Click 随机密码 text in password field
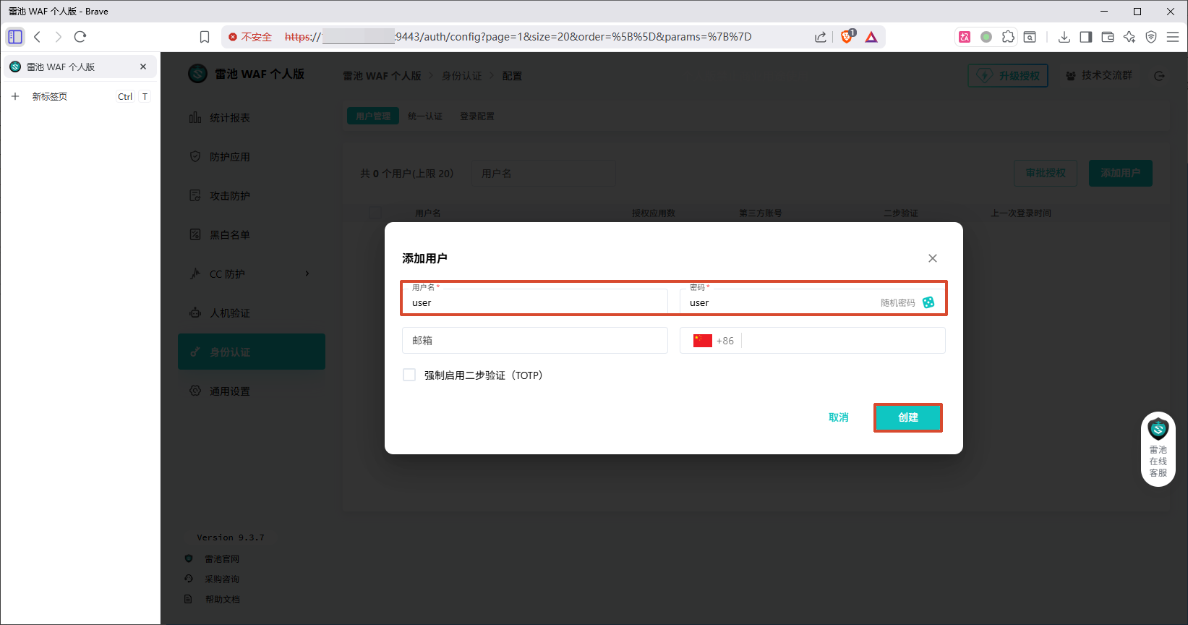The image size is (1188, 625). (898, 302)
